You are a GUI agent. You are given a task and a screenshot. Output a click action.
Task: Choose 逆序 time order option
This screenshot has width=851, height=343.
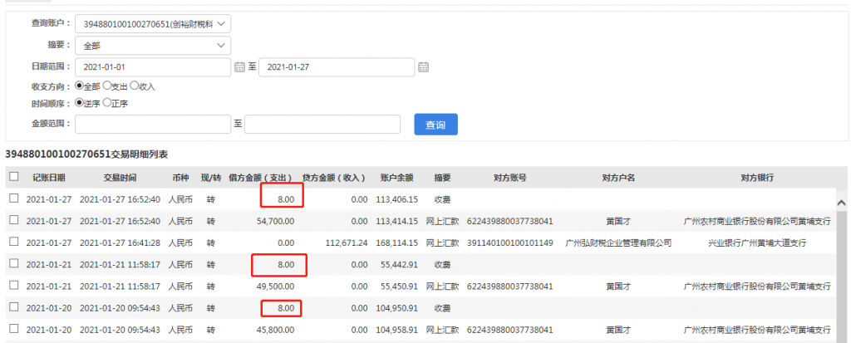click(x=80, y=104)
